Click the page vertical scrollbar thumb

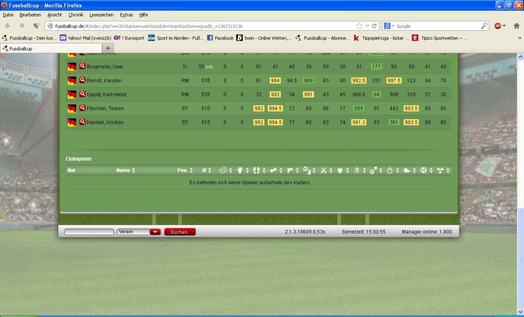(520, 257)
